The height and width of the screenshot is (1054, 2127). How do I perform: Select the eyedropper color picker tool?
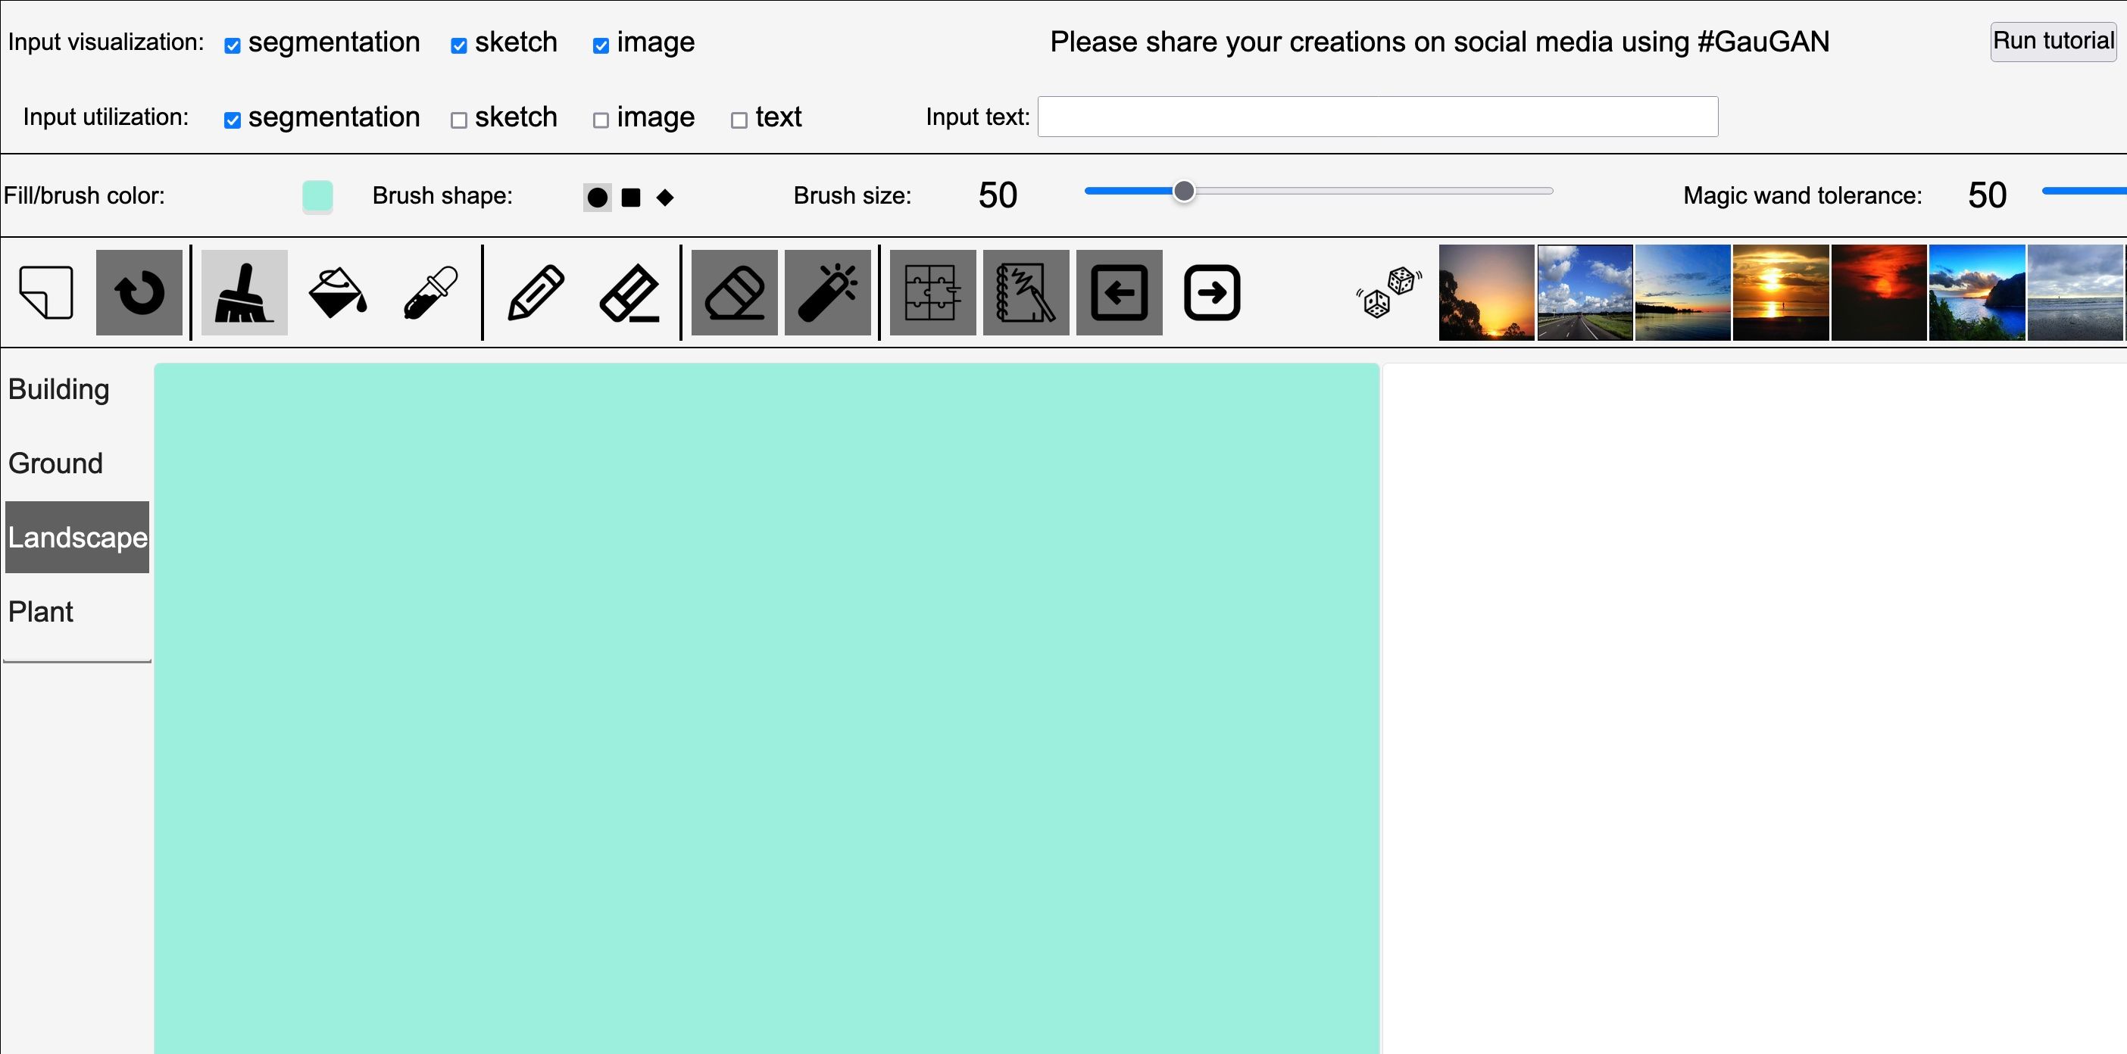[x=430, y=292]
